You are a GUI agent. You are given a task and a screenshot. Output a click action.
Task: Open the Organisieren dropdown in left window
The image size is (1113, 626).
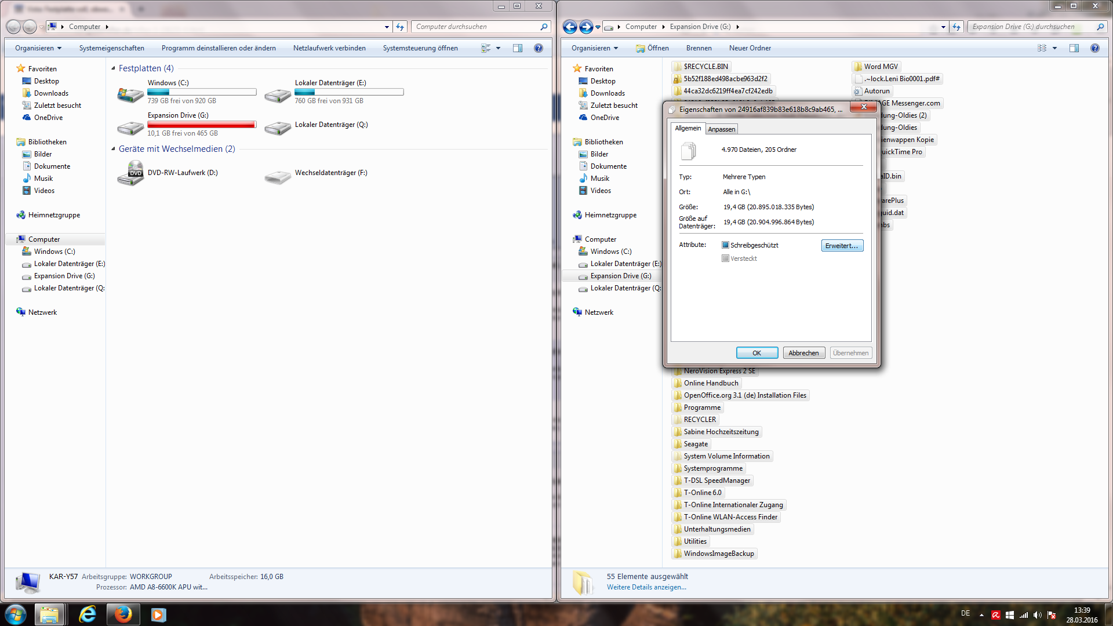(x=38, y=48)
